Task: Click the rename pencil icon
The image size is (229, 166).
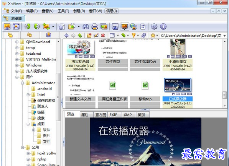Action: 96,36
